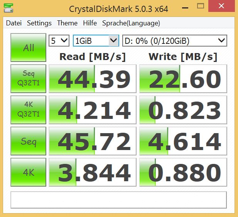Open the Datei menu
Viewport: 238px width, 217px height.
(x=14, y=23)
